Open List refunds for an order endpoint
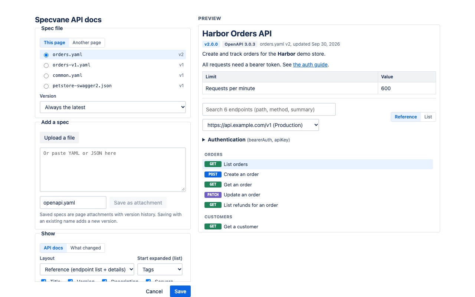The height and width of the screenshot is (297, 475). [x=318, y=205]
